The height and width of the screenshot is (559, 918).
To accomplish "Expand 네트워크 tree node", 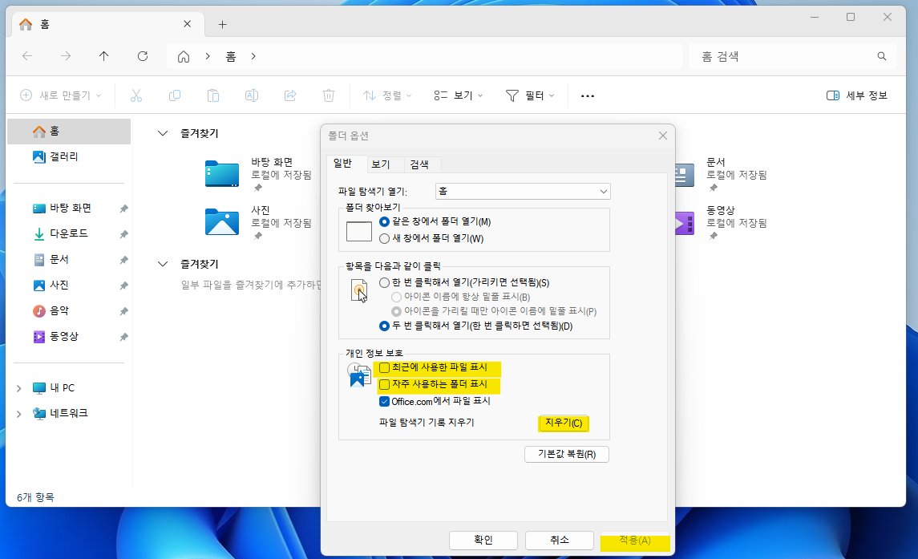I will [18, 414].
